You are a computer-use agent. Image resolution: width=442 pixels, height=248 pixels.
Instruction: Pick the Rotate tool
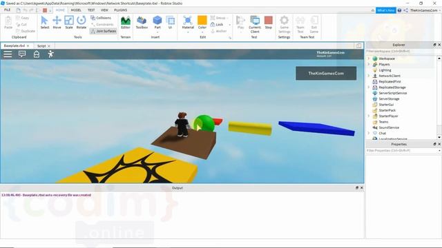coord(81,23)
